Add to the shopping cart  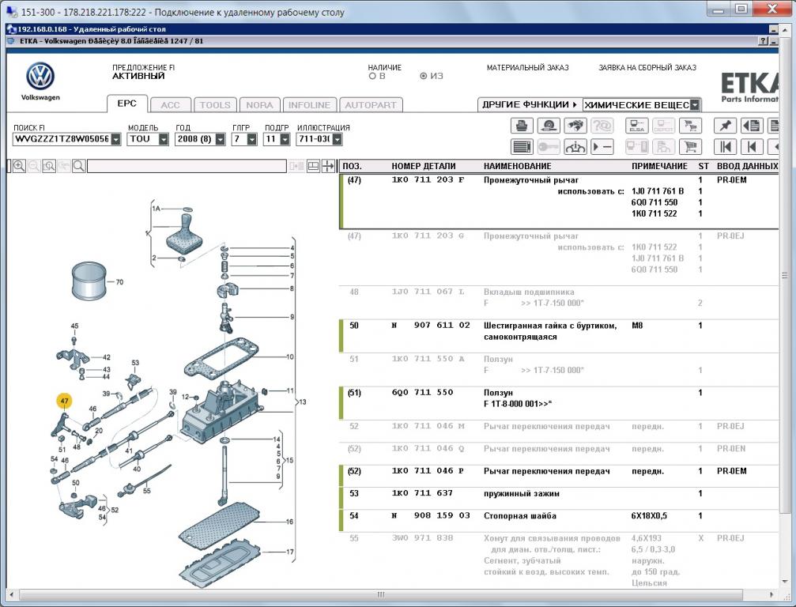(690, 147)
